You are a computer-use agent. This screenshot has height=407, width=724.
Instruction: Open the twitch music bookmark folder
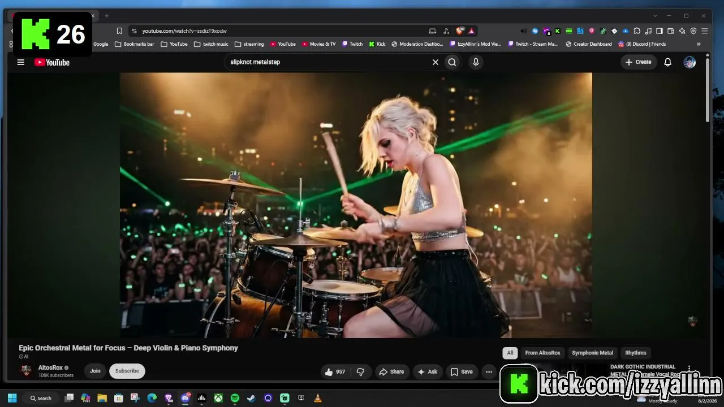coord(211,44)
